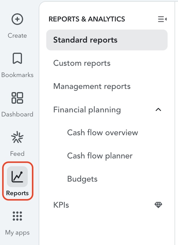Select the KPIs menu entry
This screenshot has width=178, height=245.
(x=61, y=205)
